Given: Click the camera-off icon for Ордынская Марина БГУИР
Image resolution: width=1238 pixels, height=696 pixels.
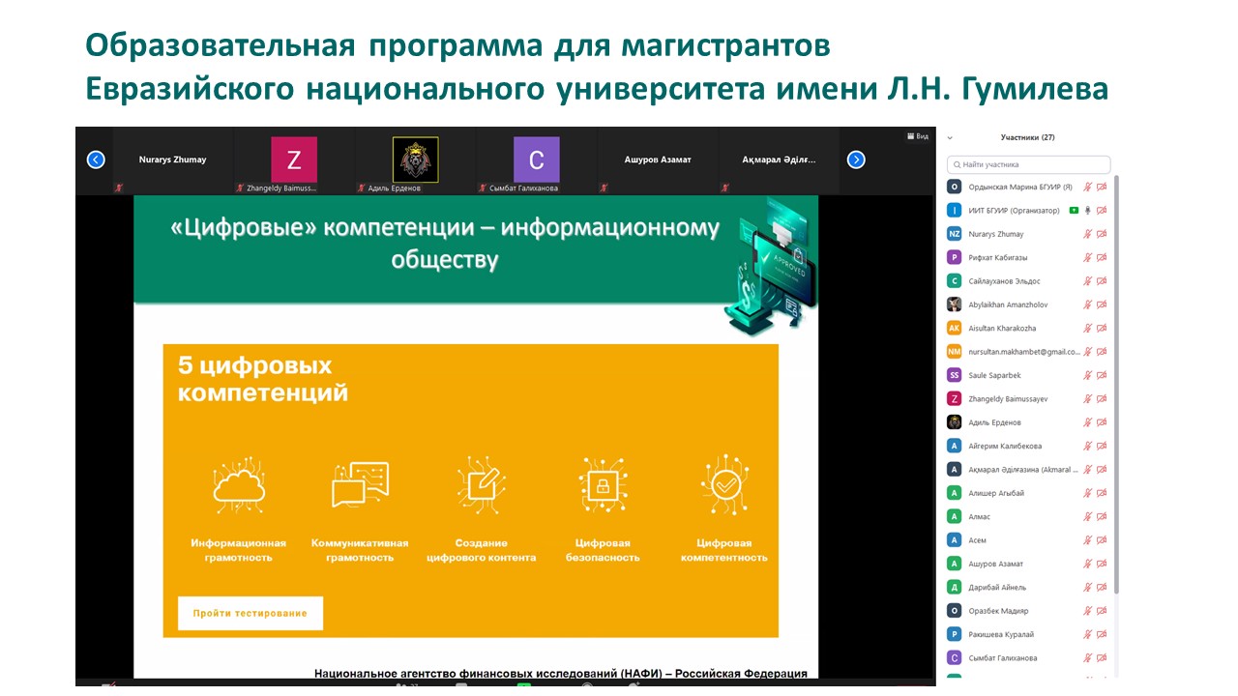Looking at the screenshot, I should pyautogui.click(x=1102, y=187).
